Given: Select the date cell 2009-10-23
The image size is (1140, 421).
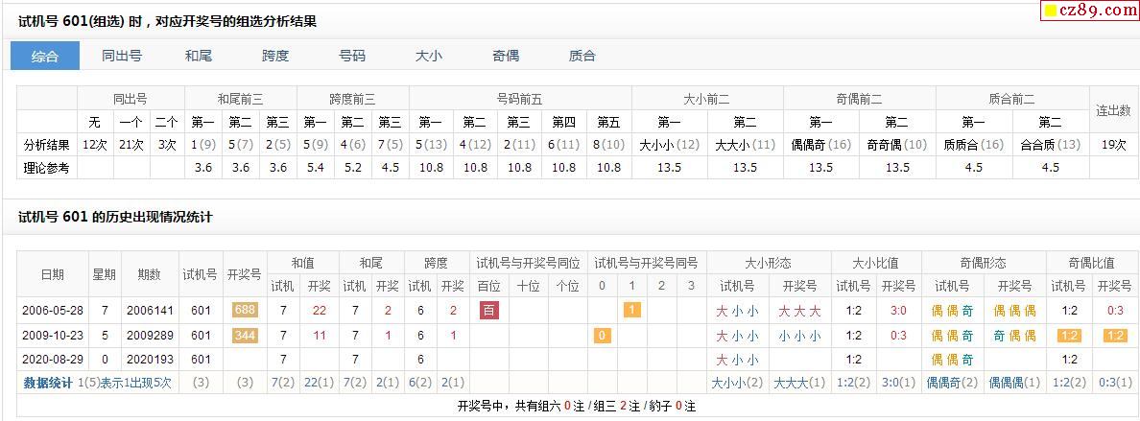Looking at the screenshot, I should [x=53, y=336].
